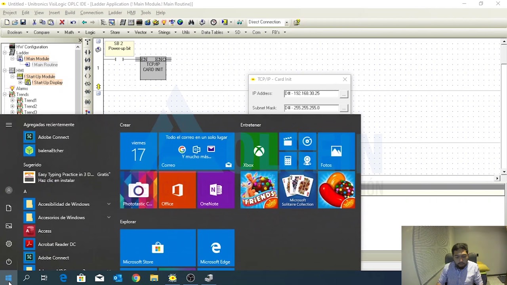Click the red X delete icon
Viewport: 507px width, 285px height.
pyautogui.click(x=62, y=22)
